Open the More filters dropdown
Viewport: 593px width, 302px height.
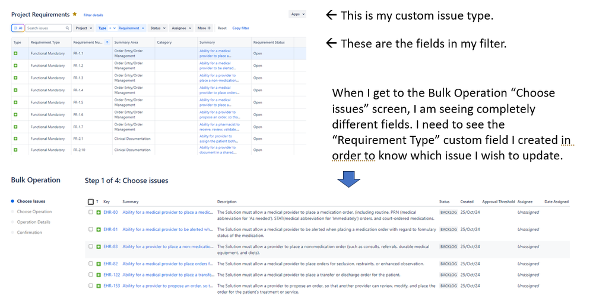(204, 28)
